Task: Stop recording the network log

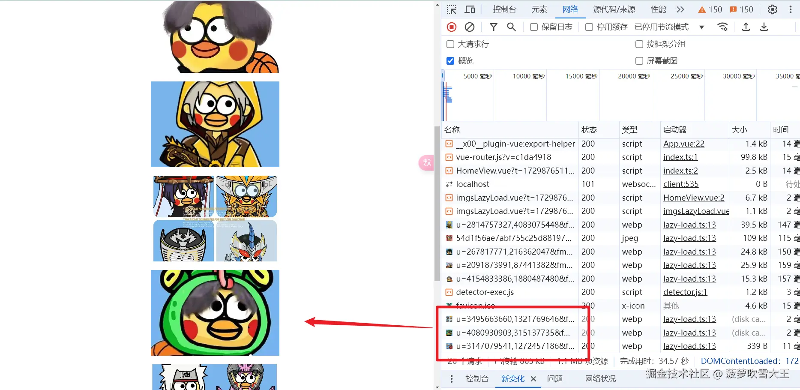Action: (x=451, y=27)
